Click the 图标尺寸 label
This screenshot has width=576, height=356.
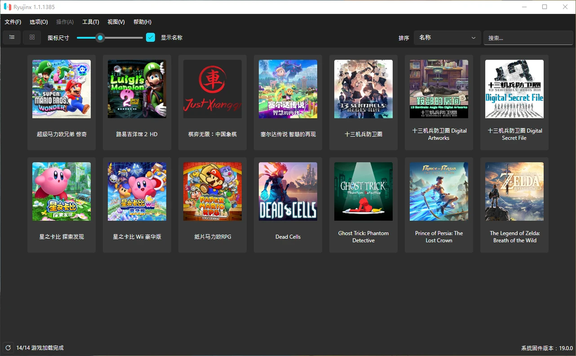pyautogui.click(x=58, y=38)
